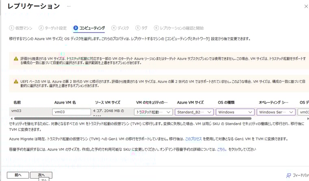This screenshot has height=181, width=309.
Task: Click the 前へ button
Action: [x=18, y=175]
